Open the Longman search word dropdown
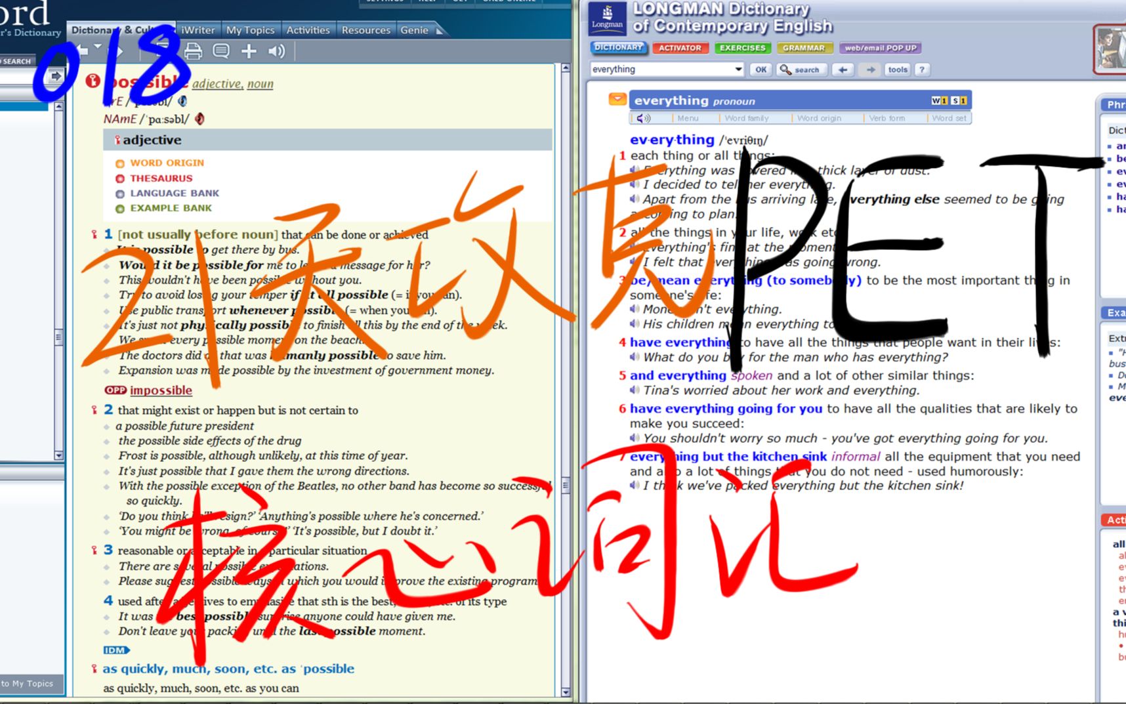 tap(738, 69)
